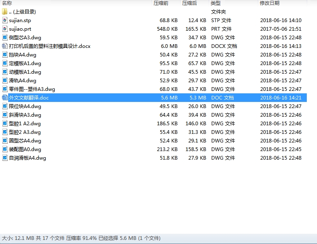Click the 打印机后盖的塑料注射模具设计.docx document icon
Viewport: 317px width, 244px height.
point(5,46)
